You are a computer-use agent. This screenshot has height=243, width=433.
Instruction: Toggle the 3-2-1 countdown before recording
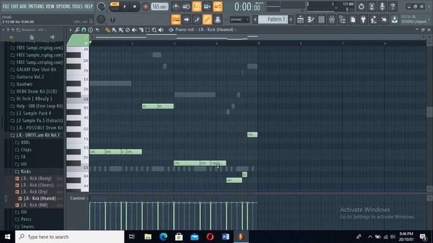[x=197, y=7]
